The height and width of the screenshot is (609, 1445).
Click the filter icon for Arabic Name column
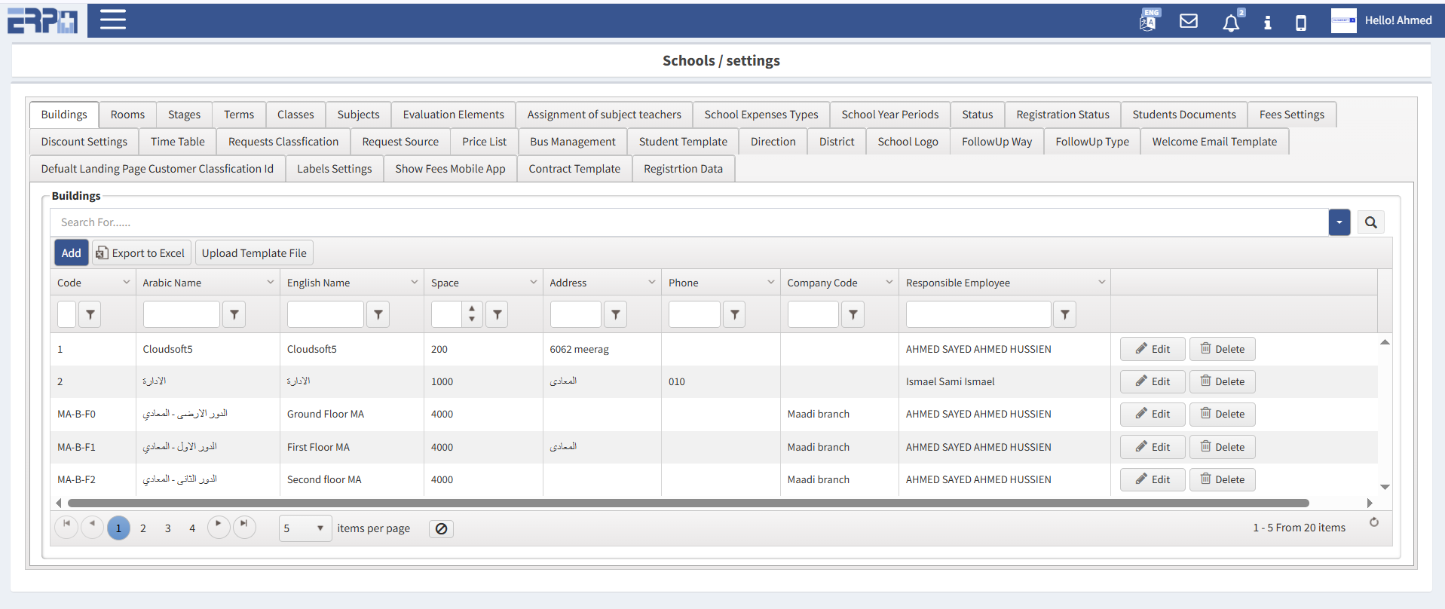point(234,314)
